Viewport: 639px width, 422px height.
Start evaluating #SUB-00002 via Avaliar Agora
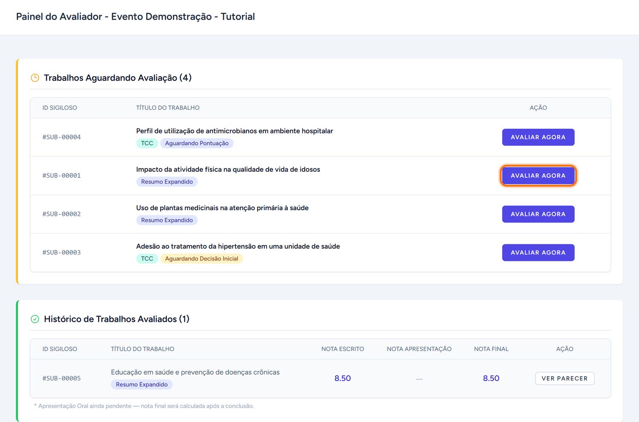[538, 214]
